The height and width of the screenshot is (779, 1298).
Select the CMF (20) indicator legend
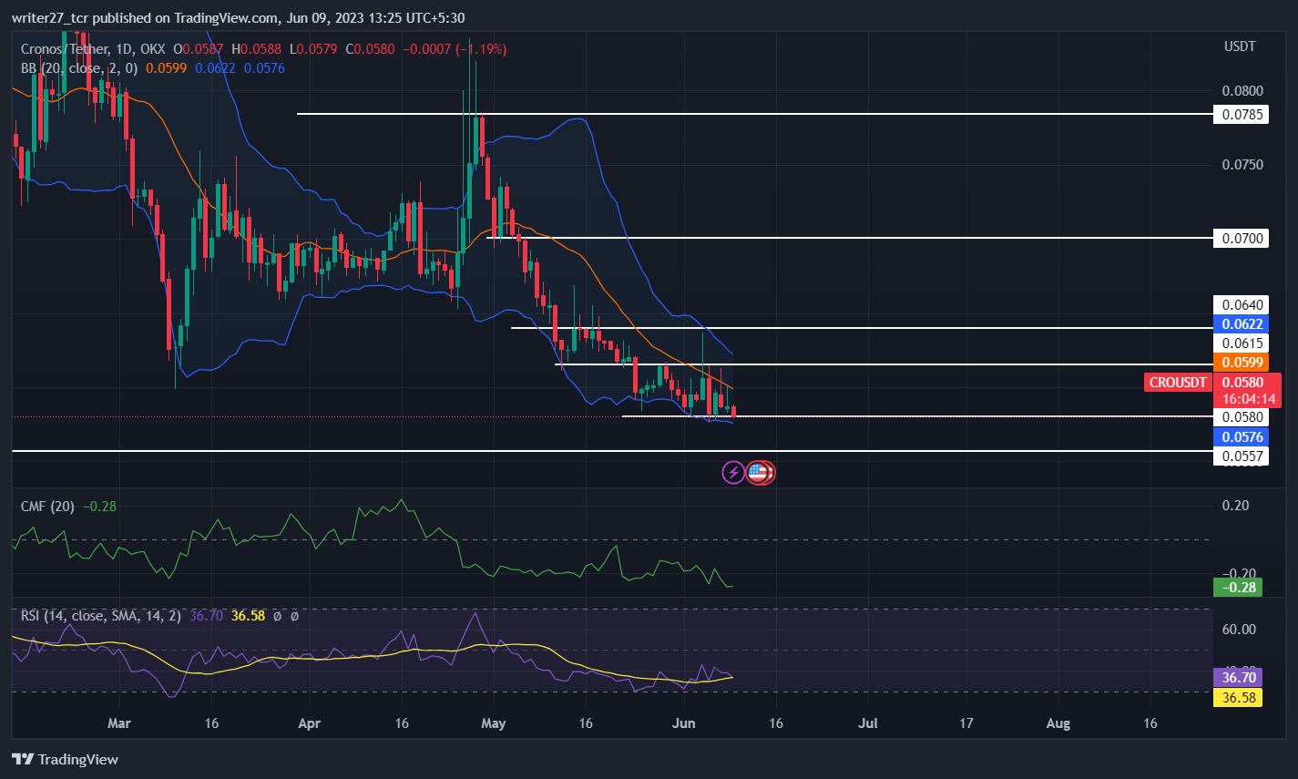(x=48, y=507)
